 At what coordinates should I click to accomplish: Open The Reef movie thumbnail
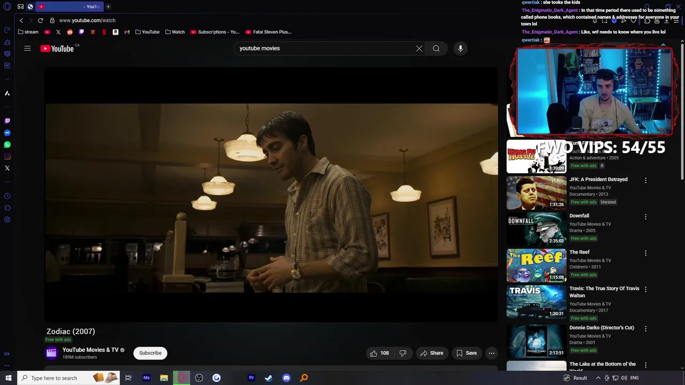pos(536,266)
